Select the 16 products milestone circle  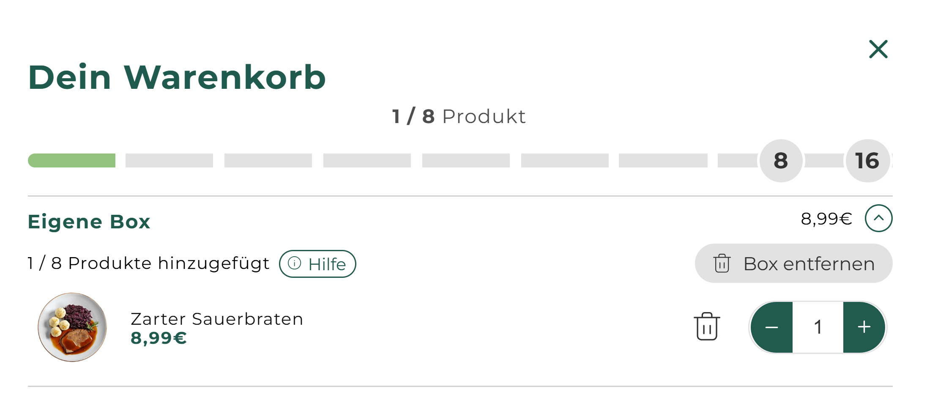pyautogui.click(x=867, y=161)
